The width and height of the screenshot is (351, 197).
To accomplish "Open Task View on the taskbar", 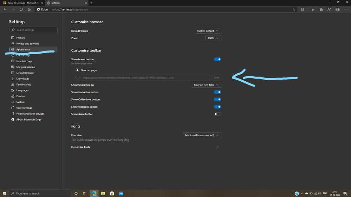I will tap(85, 193).
